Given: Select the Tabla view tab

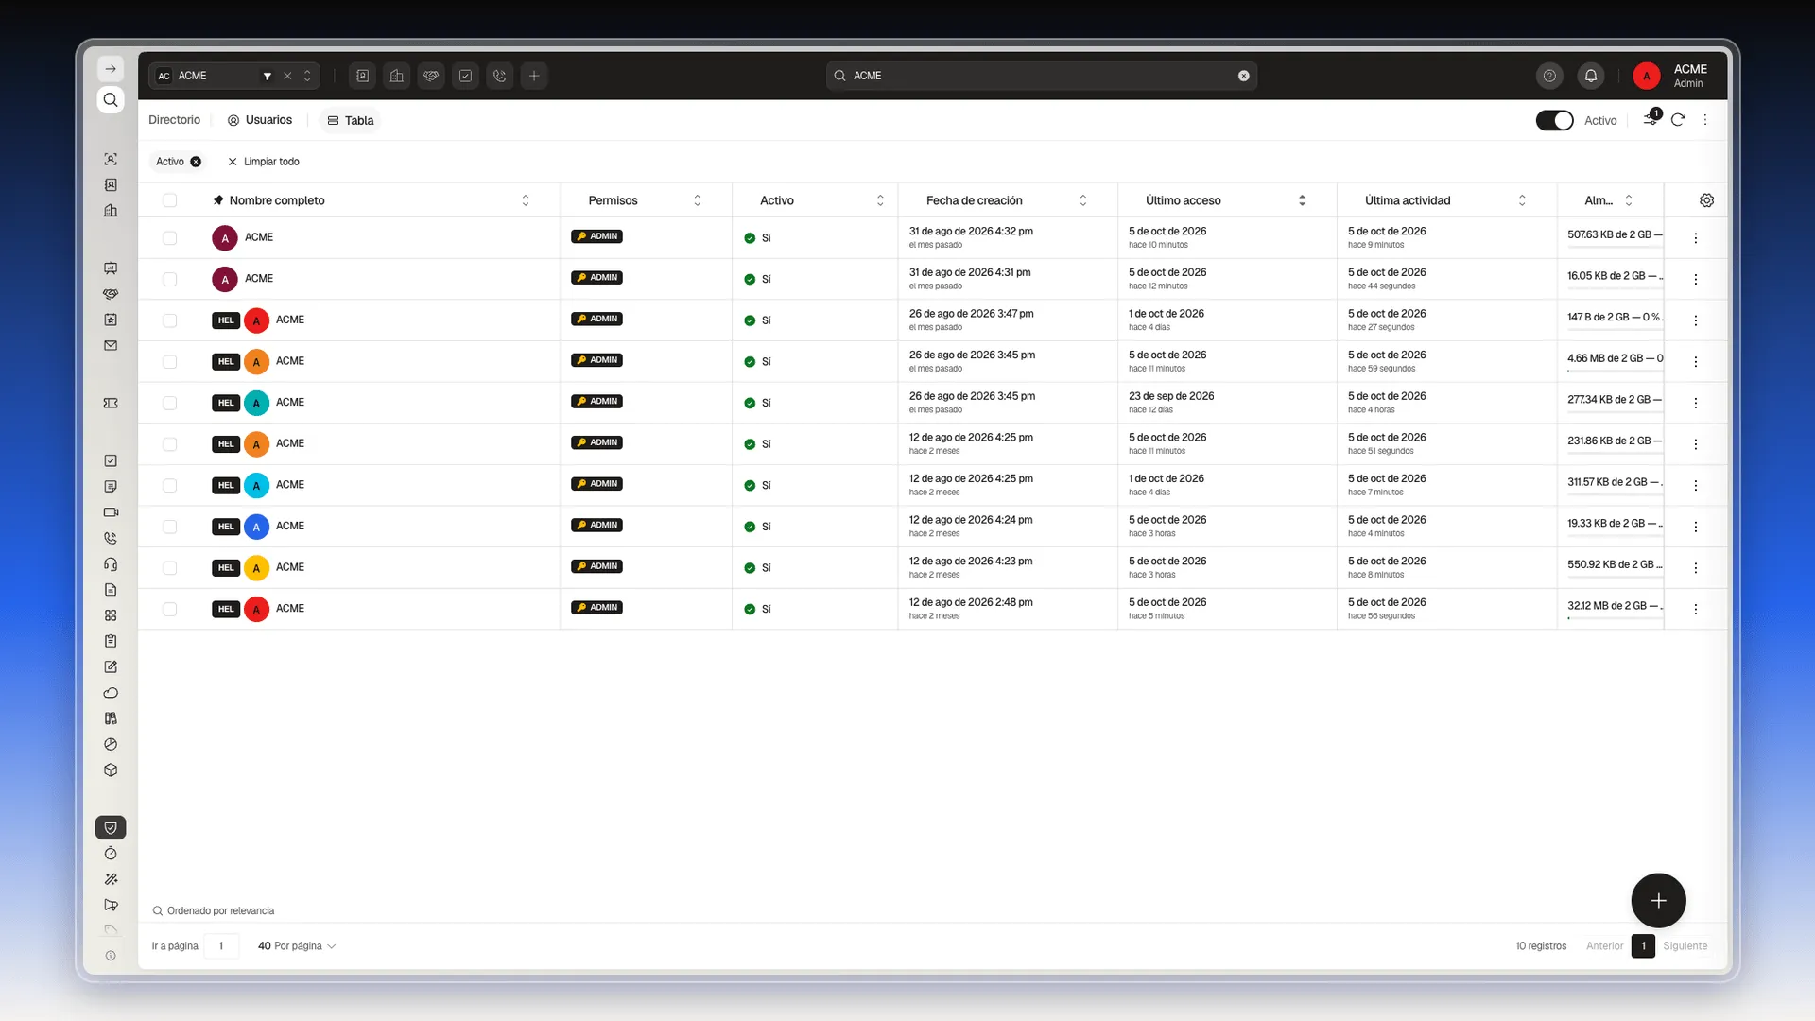Looking at the screenshot, I should 351,120.
